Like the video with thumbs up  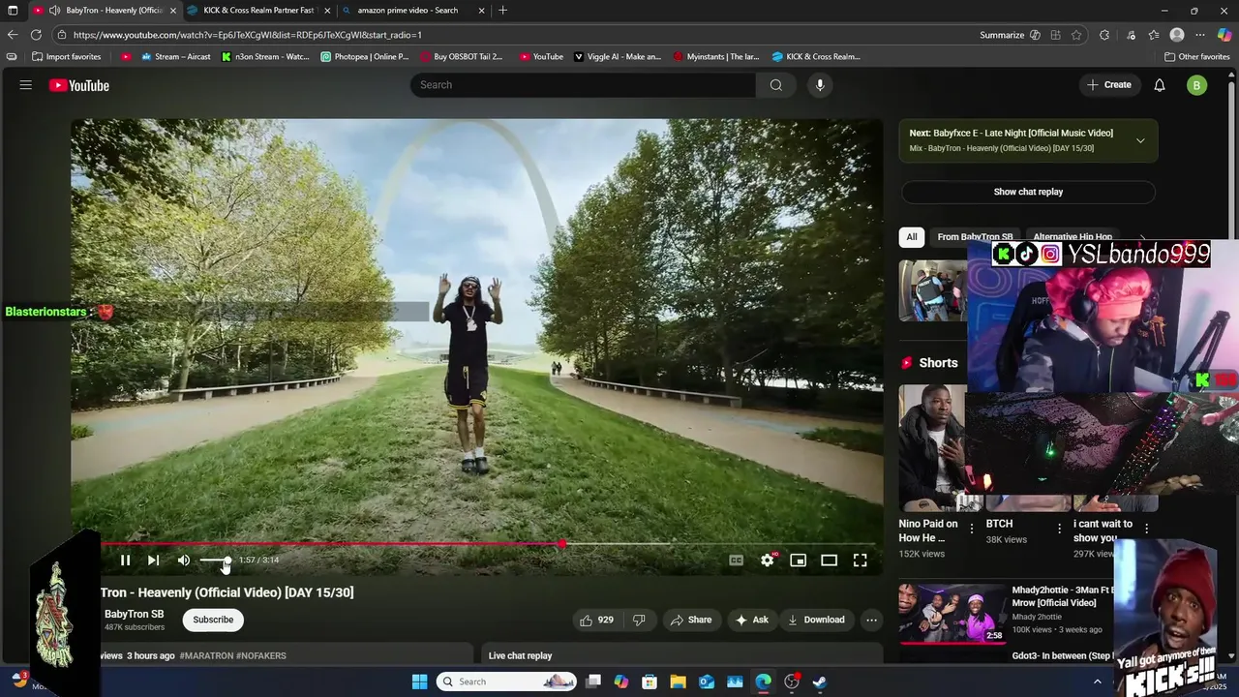[x=596, y=620]
